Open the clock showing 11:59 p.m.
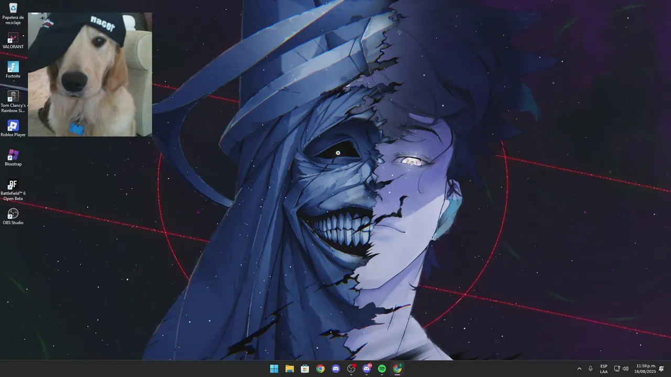The image size is (671, 377). click(645, 369)
